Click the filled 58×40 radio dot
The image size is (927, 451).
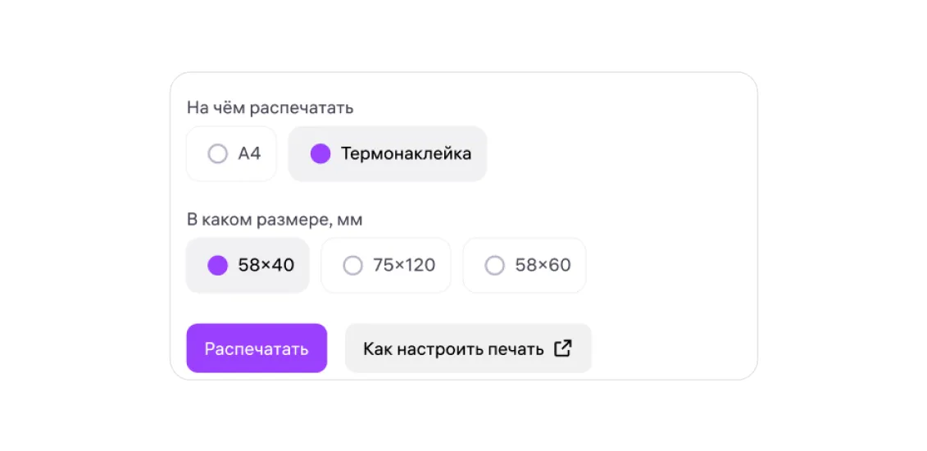coord(217,265)
